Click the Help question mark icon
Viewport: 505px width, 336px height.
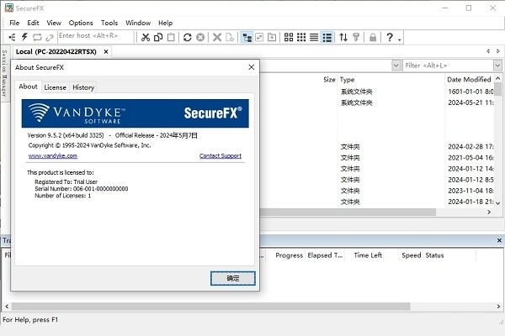tap(389, 37)
